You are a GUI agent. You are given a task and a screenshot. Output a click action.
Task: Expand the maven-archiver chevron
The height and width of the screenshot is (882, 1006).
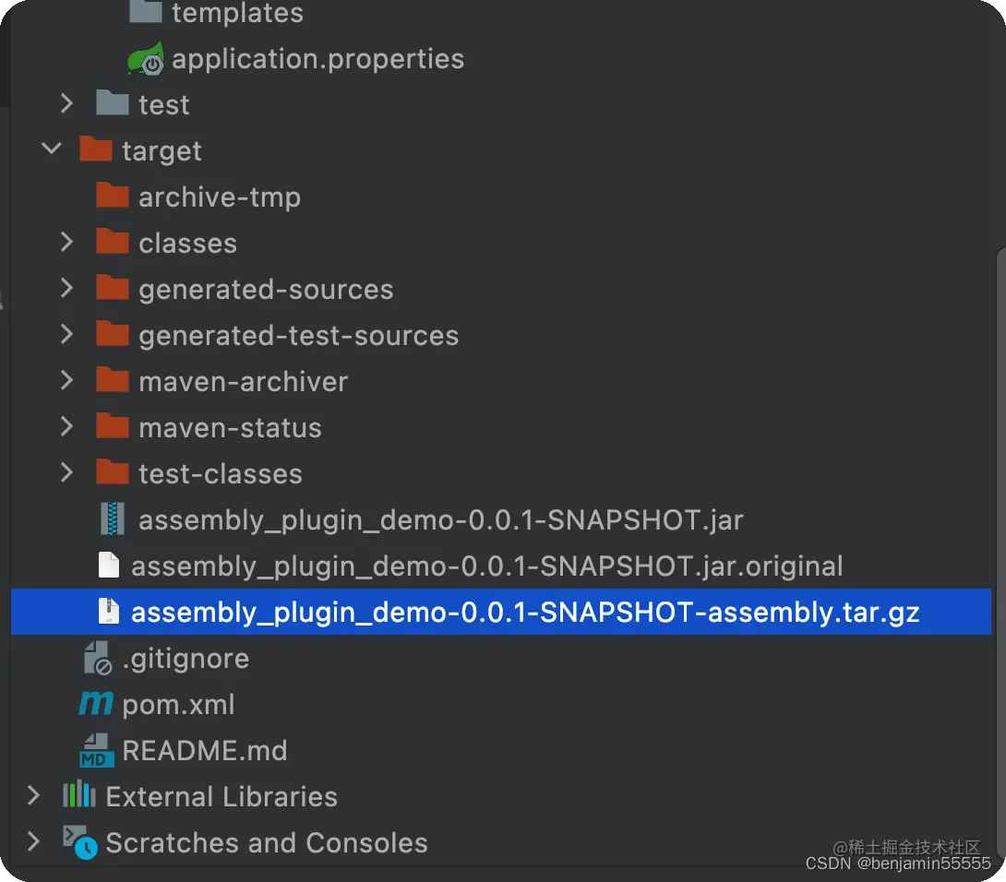coord(66,380)
